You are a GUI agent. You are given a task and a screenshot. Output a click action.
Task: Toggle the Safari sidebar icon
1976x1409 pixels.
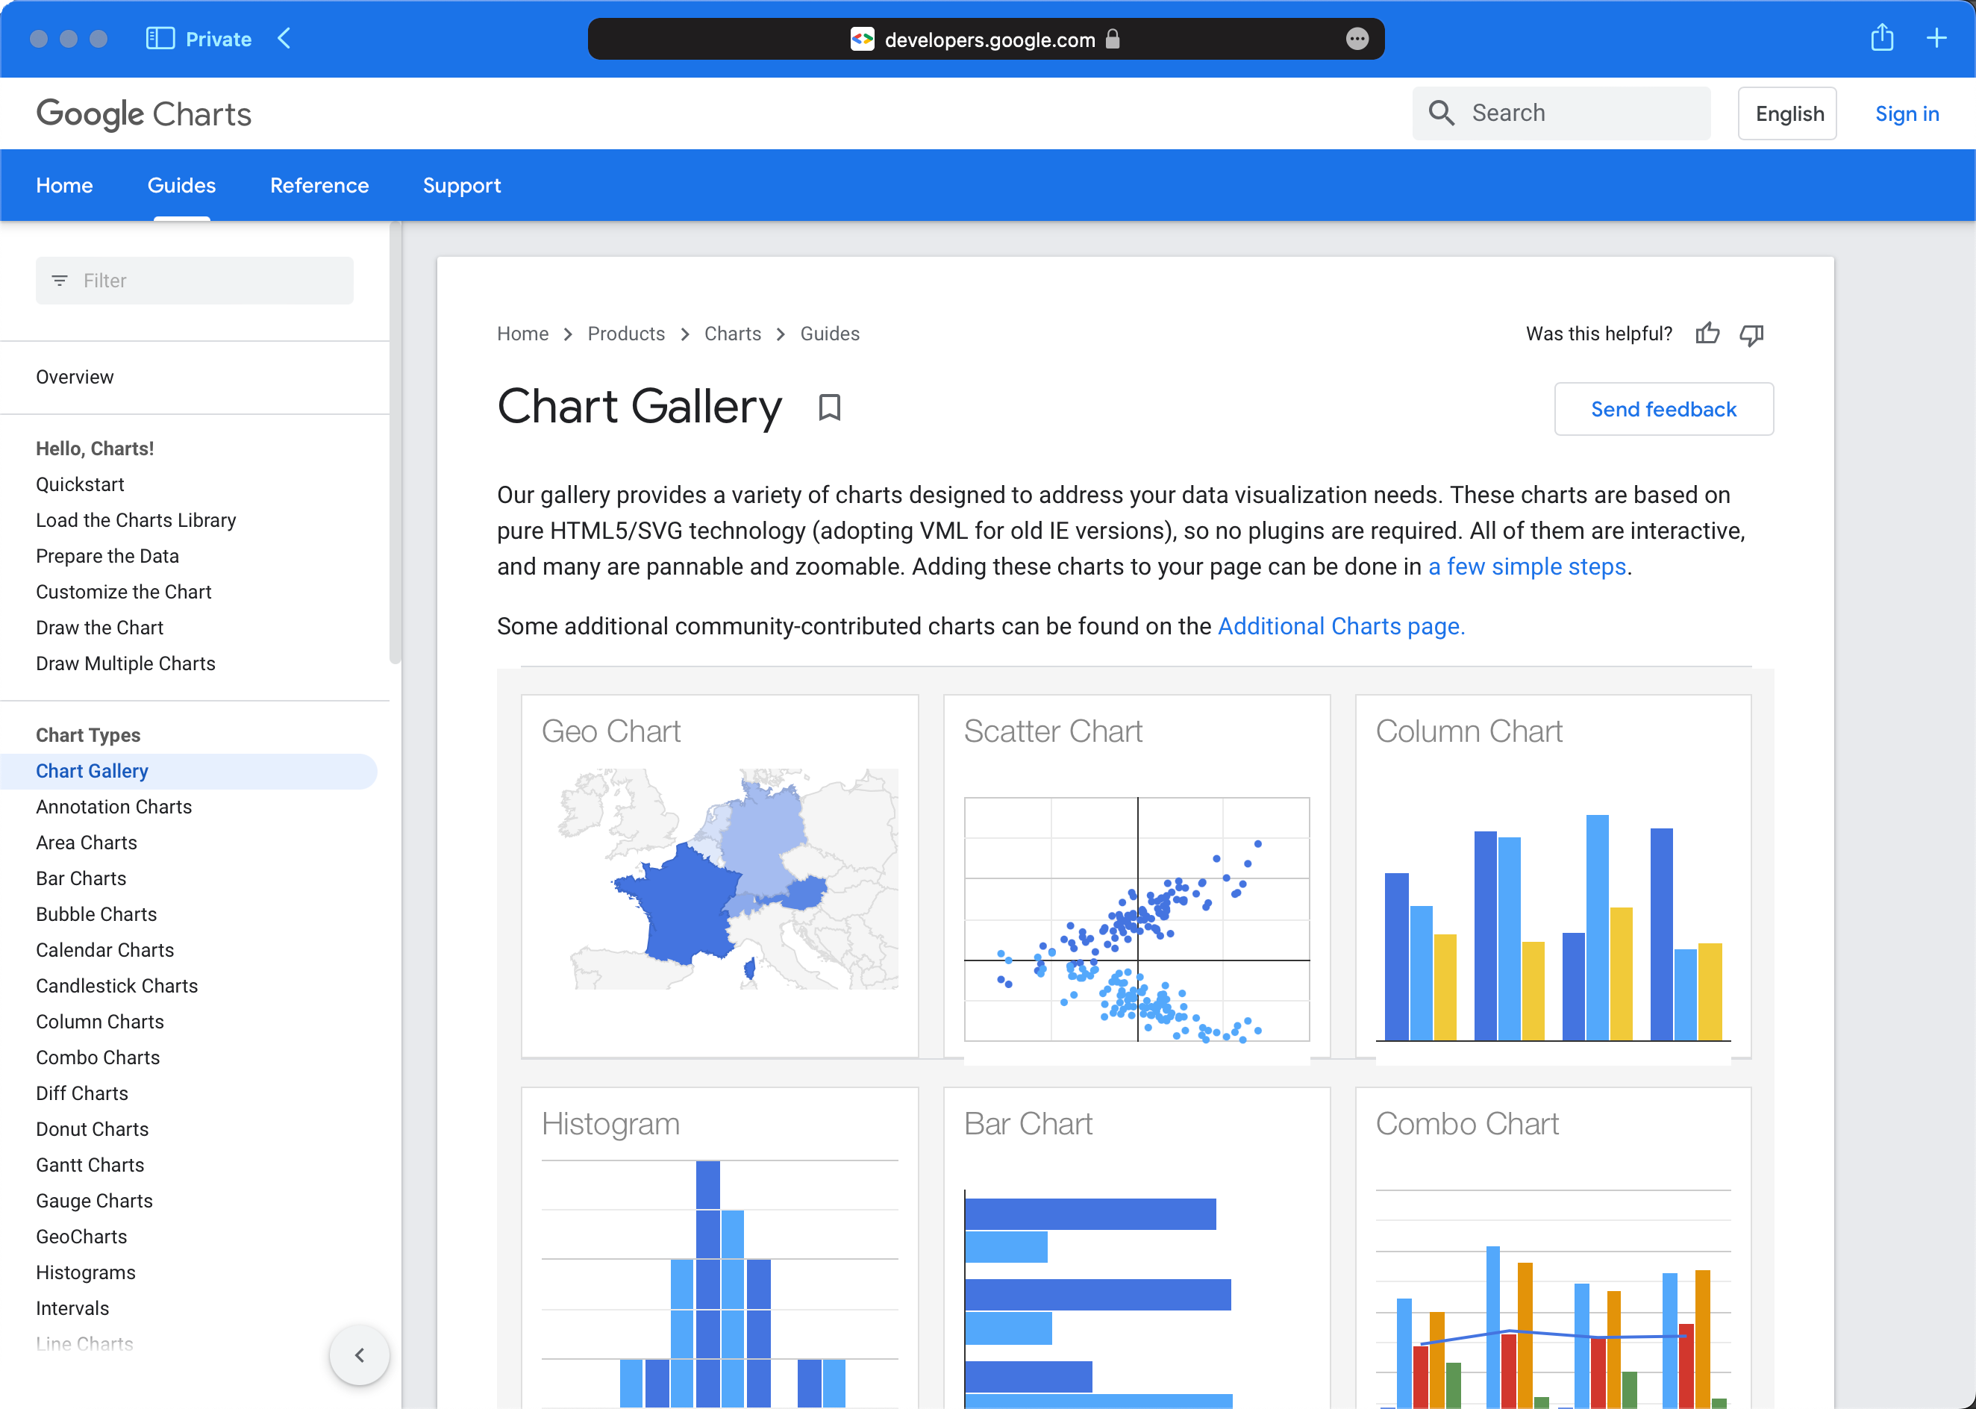click(160, 38)
